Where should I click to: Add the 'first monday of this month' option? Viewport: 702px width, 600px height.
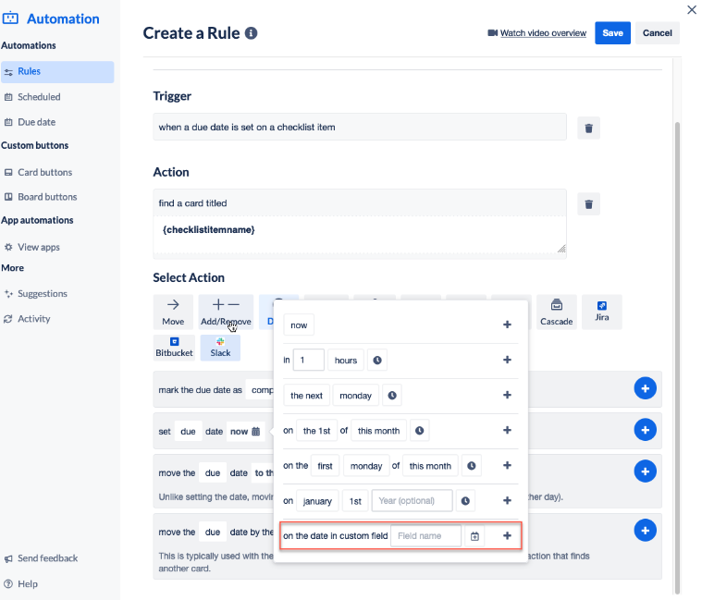(507, 465)
